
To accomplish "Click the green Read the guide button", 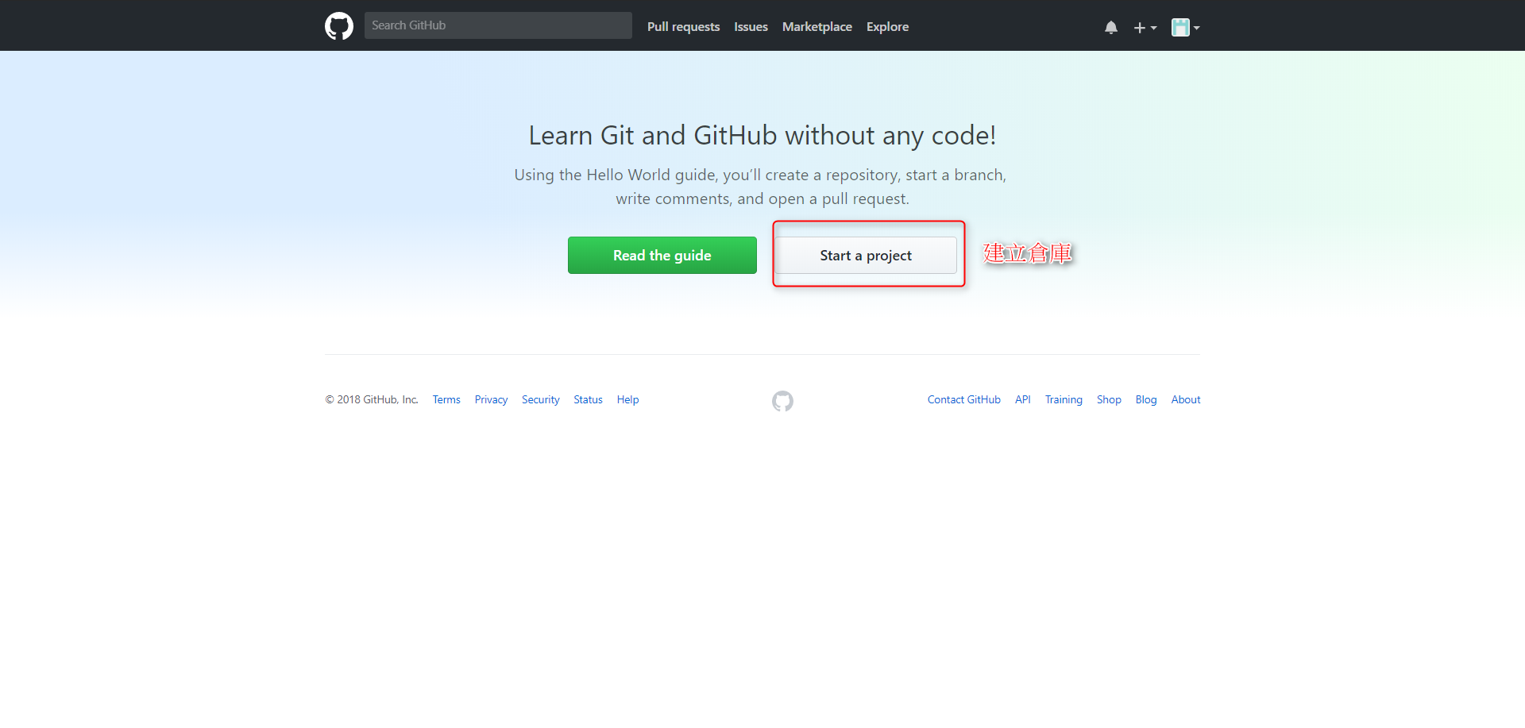I will click(x=662, y=255).
